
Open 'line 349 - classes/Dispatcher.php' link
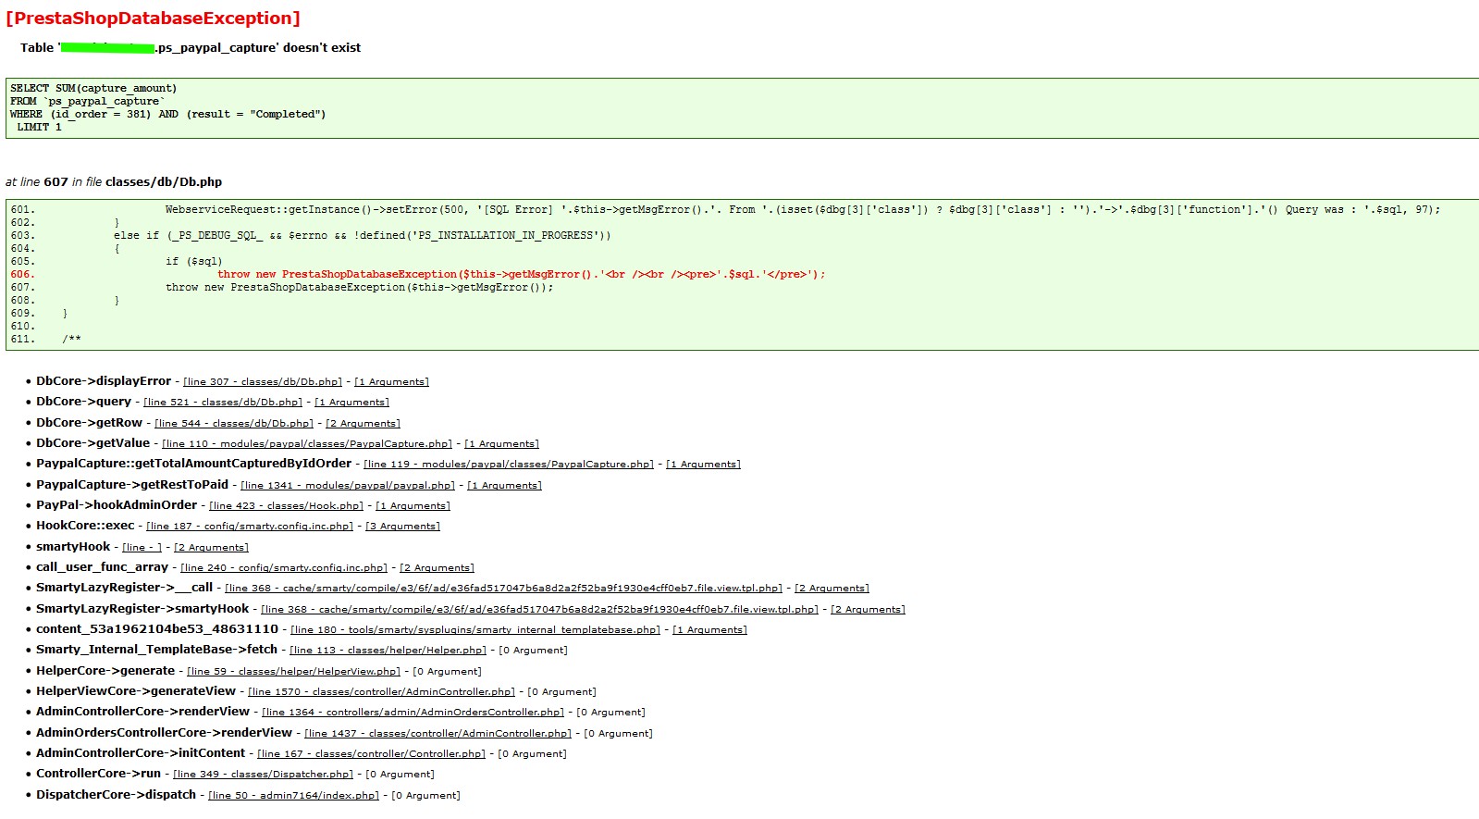tap(263, 775)
